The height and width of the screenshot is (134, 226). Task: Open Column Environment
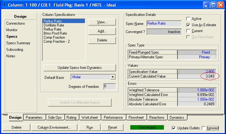tap(54, 127)
